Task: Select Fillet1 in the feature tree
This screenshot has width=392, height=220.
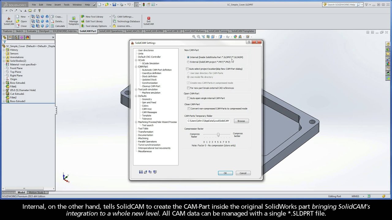Action: tap(13, 86)
